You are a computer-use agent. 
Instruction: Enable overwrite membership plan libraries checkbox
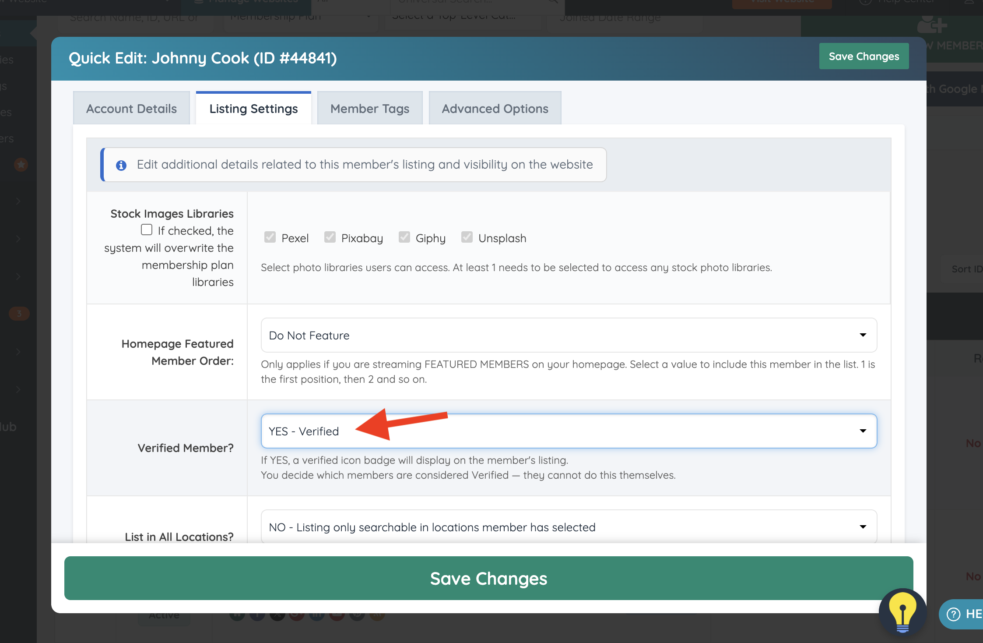click(x=147, y=230)
